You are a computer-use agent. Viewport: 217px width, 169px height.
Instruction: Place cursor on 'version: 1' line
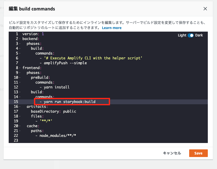(33, 34)
